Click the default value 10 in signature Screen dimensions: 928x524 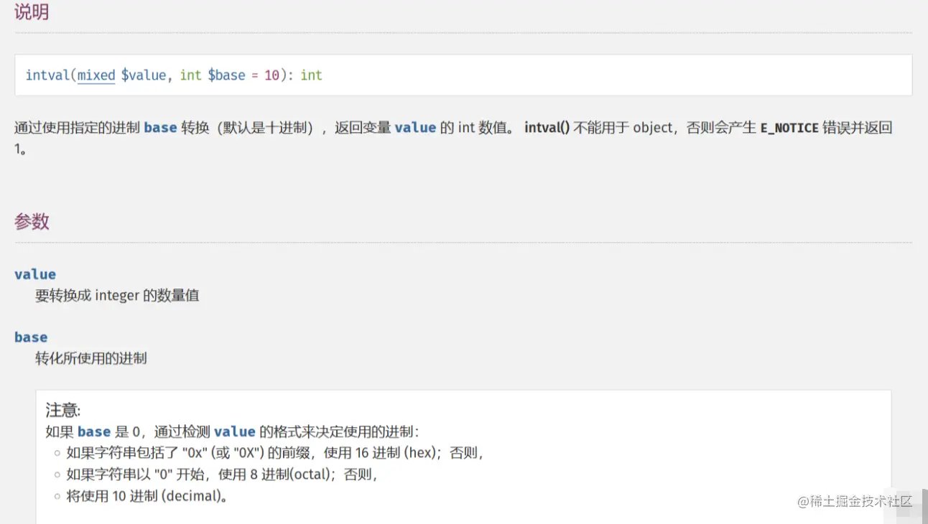click(x=272, y=75)
